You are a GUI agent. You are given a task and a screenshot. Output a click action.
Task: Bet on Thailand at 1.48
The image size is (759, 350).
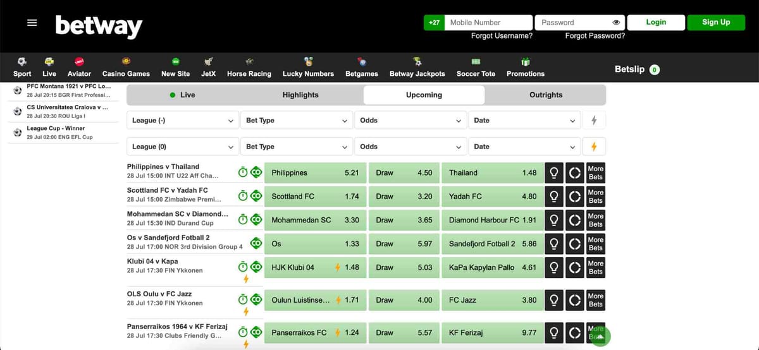(492, 172)
